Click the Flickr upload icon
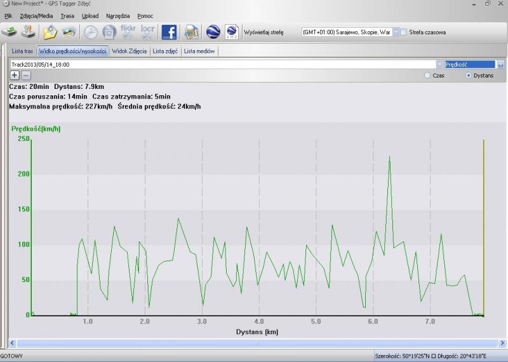Image resolution: width=508 pixels, height=362 pixels. (128, 32)
